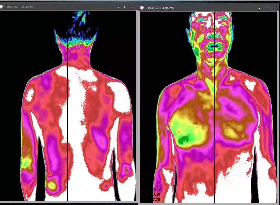Click the green cold spot on the front chest
This screenshot has width=280, height=205.
(184, 139)
